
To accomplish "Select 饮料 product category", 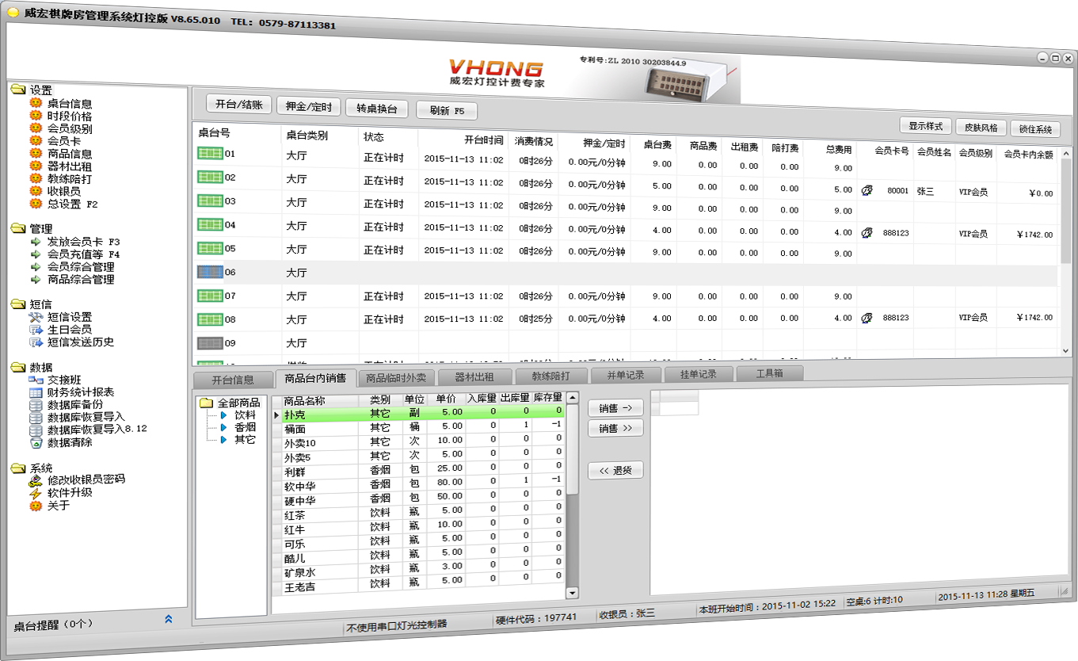I will click(245, 415).
